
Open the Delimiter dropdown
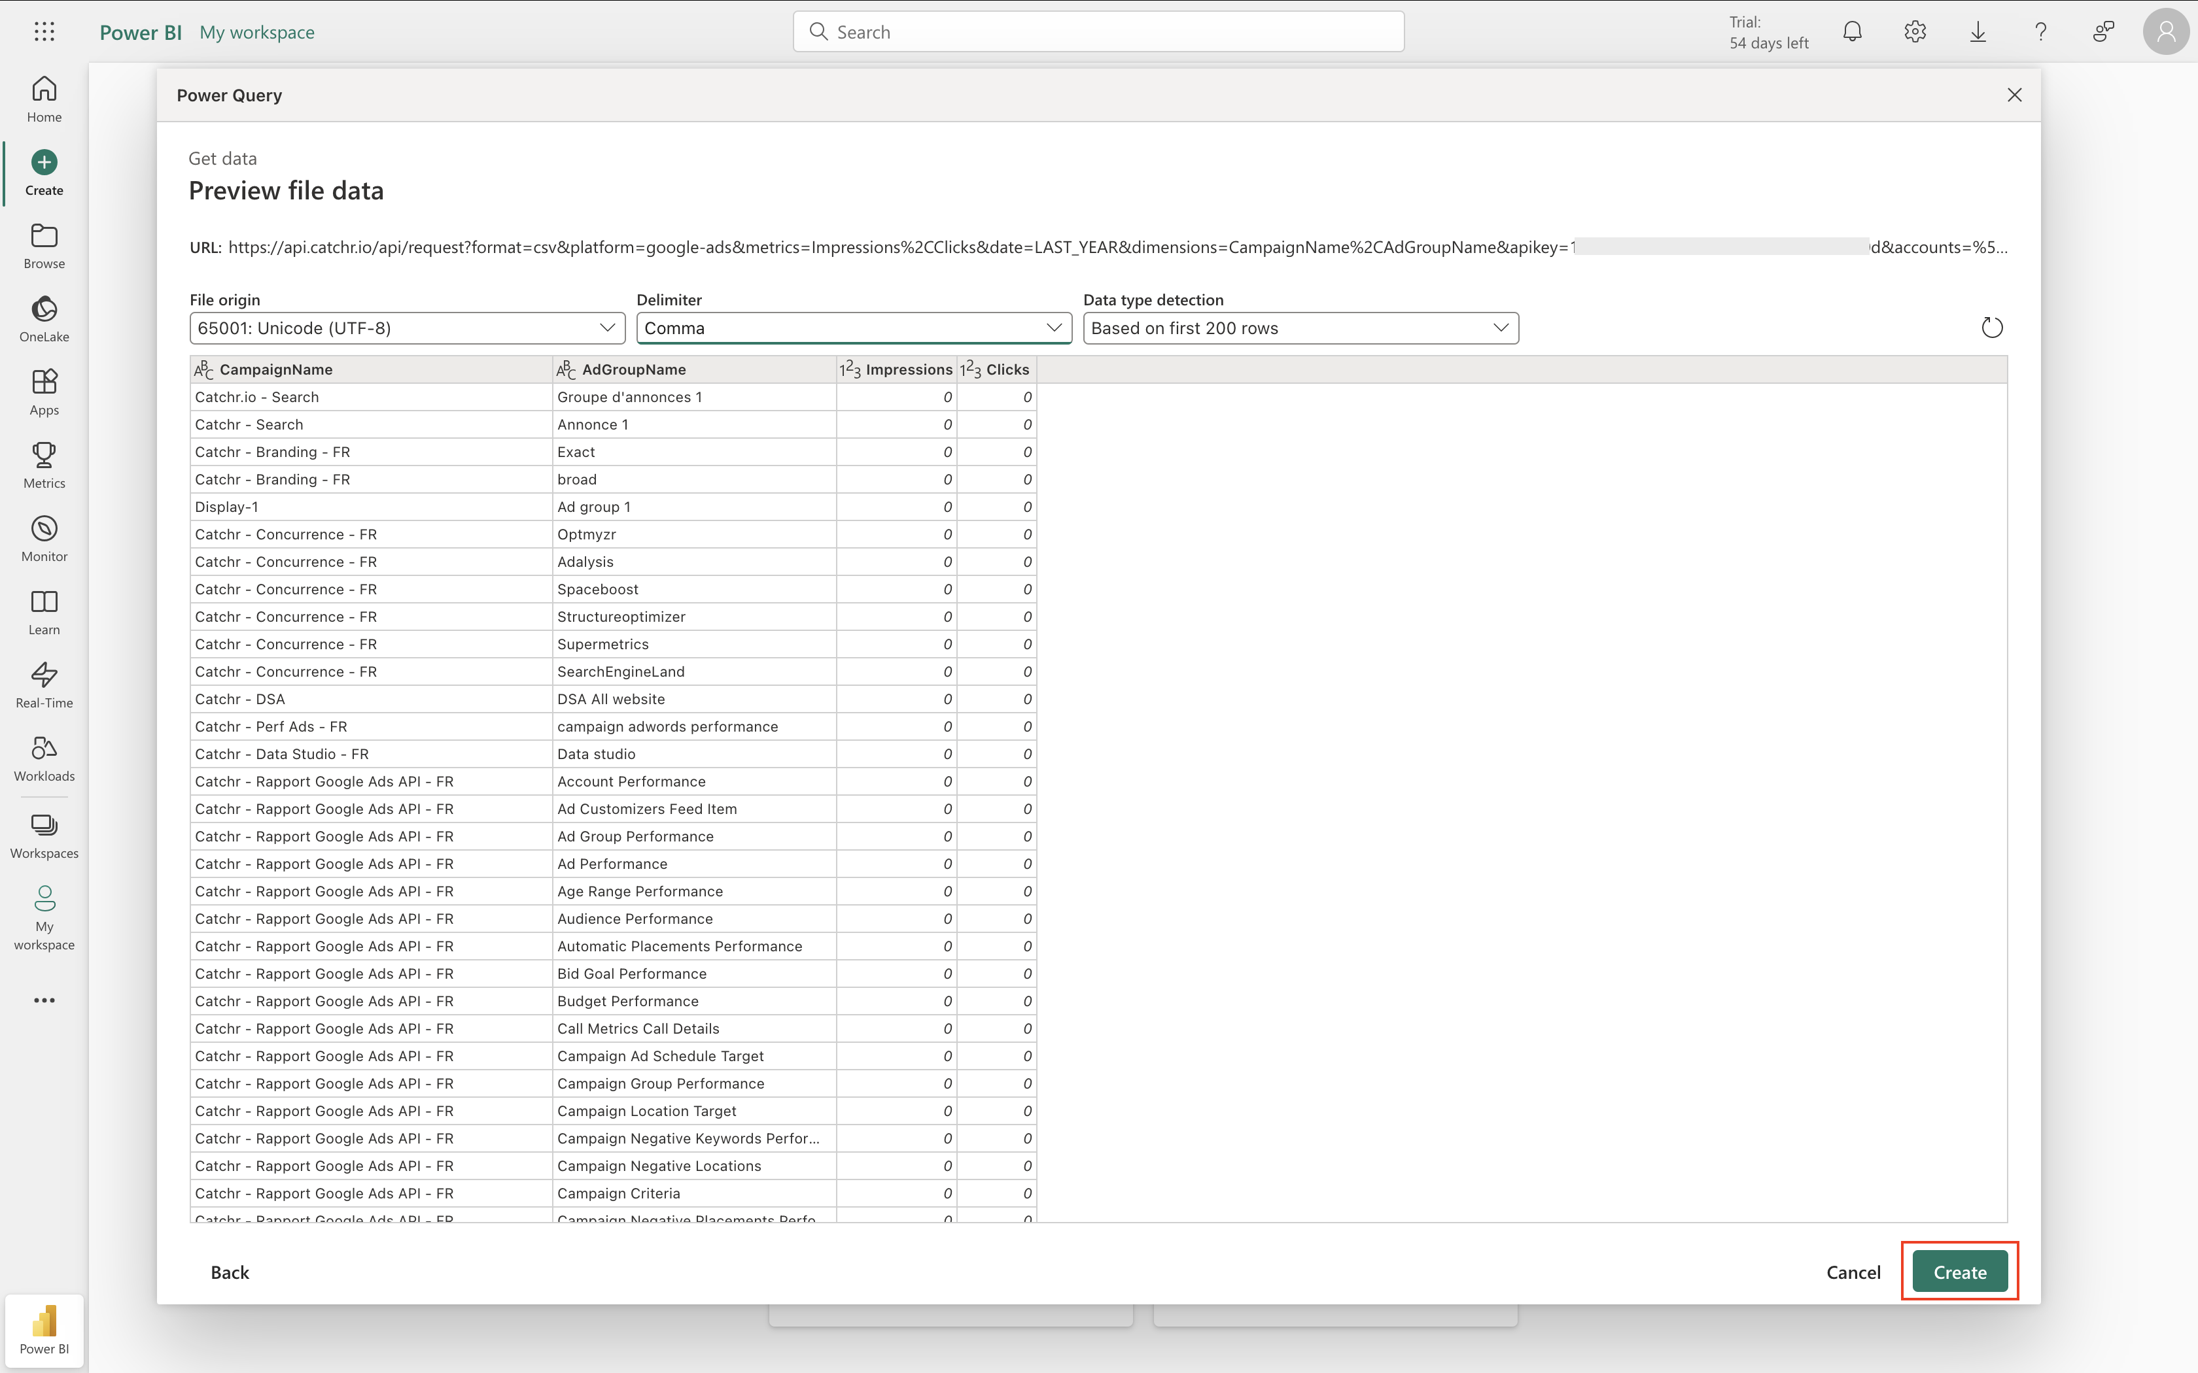[854, 328]
